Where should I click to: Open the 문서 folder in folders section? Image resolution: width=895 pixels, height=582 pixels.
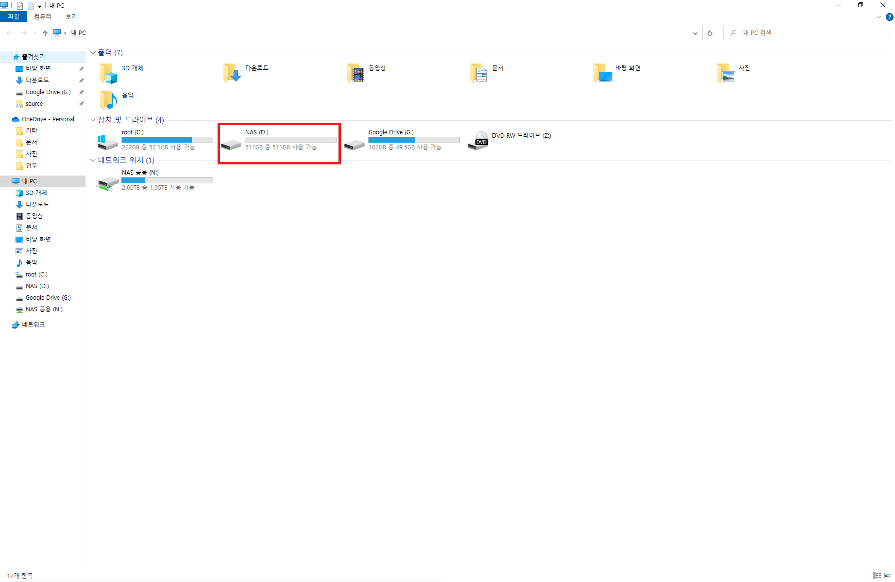479,73
